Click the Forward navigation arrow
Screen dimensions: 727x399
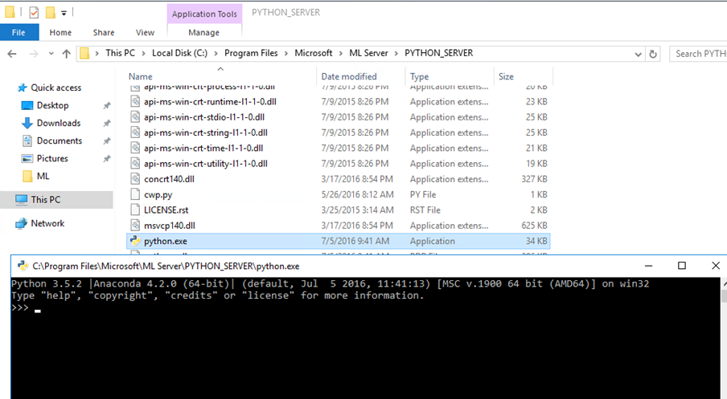[x=34, y=54]
